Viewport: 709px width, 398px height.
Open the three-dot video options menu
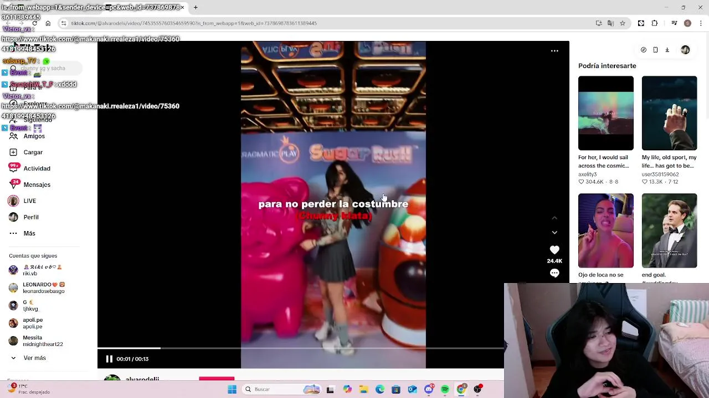click(554, 51)
